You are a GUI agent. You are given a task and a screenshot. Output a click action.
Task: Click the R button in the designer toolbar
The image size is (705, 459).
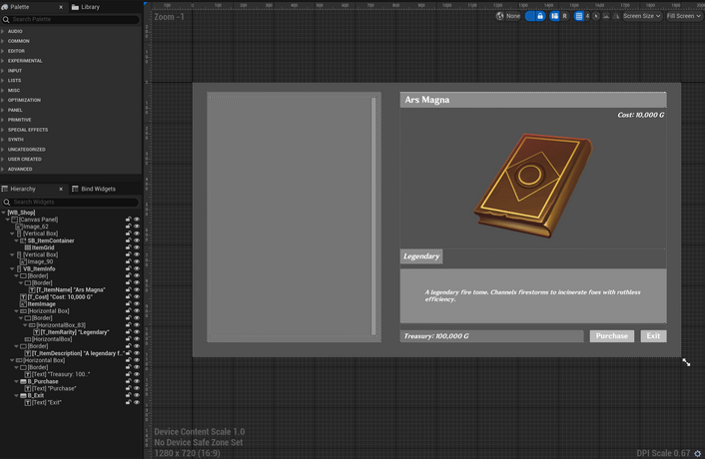[565, 16]
